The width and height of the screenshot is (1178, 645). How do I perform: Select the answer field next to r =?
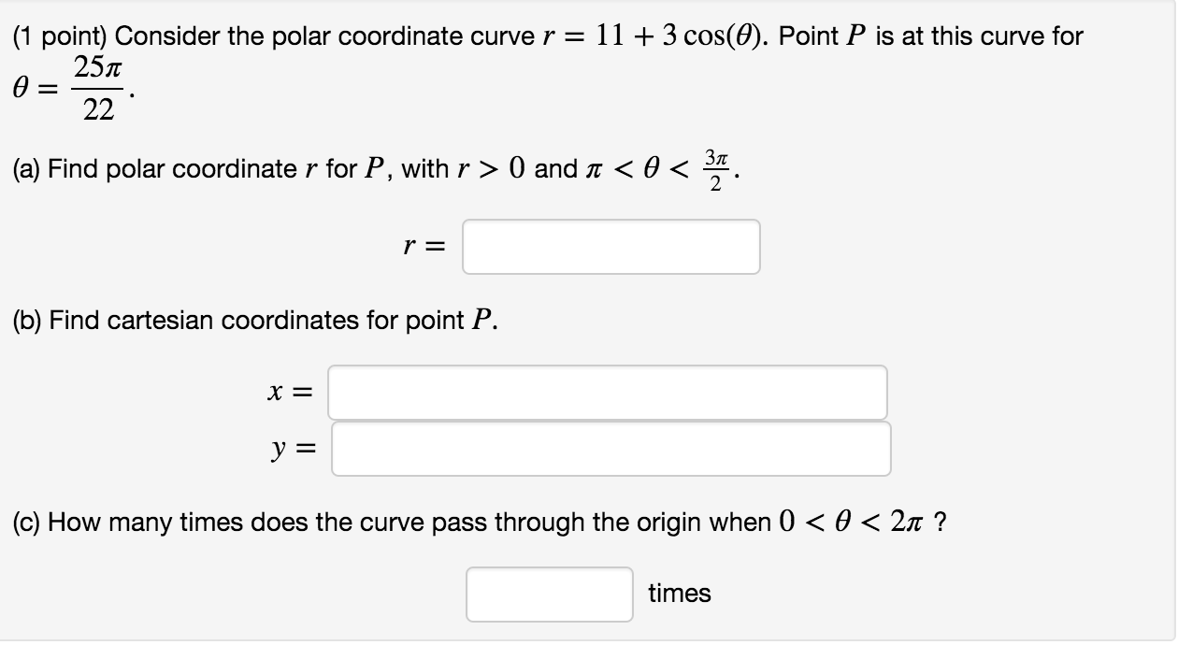(x=610, y=246)
